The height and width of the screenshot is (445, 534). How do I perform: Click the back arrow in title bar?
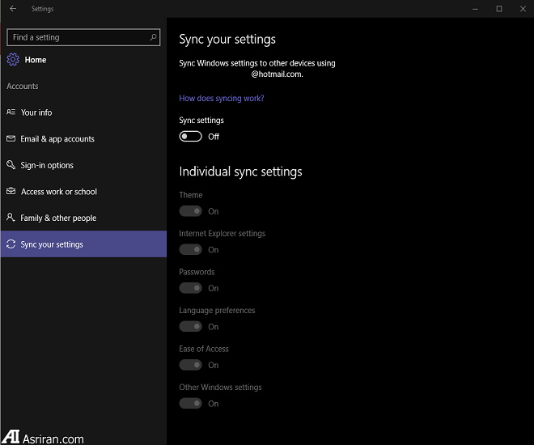tap(12, 9)
